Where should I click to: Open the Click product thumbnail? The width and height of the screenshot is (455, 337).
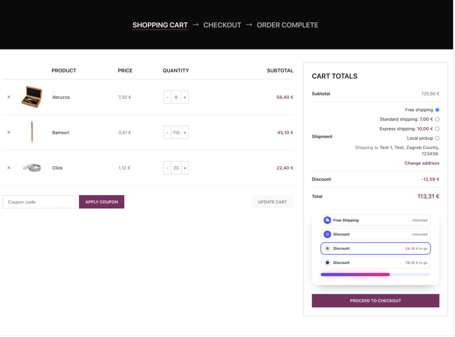32,168
